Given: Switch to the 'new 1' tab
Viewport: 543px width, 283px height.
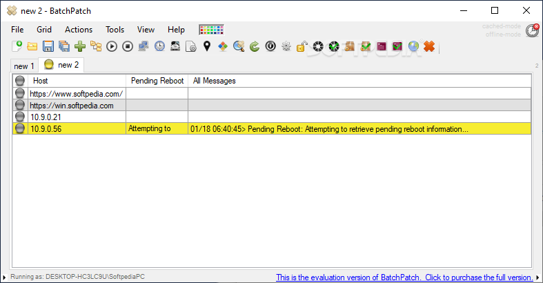Looking at the screenshot, I should tap(24, 66).
